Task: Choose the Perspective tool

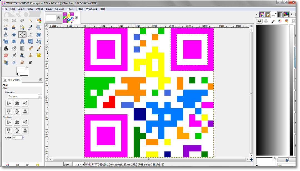Action: click(22, 41)
